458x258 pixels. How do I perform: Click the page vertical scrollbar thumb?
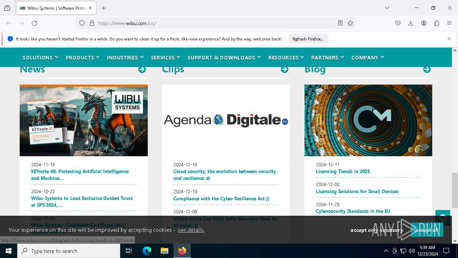(455, 190)
